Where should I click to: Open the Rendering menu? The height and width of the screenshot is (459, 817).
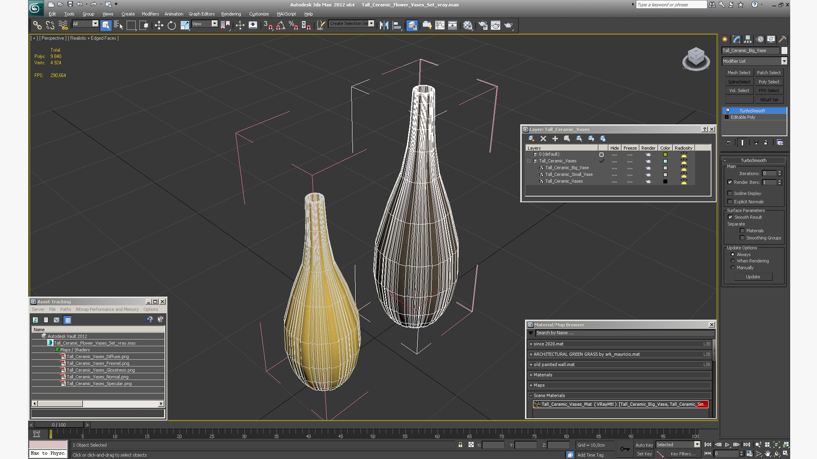pos(231,14)
